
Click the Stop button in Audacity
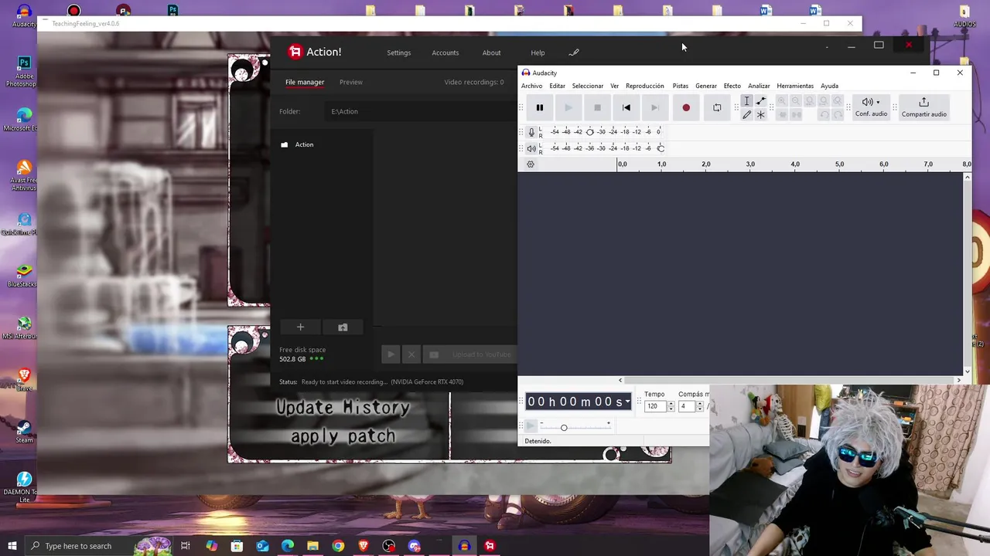point(597,108)
